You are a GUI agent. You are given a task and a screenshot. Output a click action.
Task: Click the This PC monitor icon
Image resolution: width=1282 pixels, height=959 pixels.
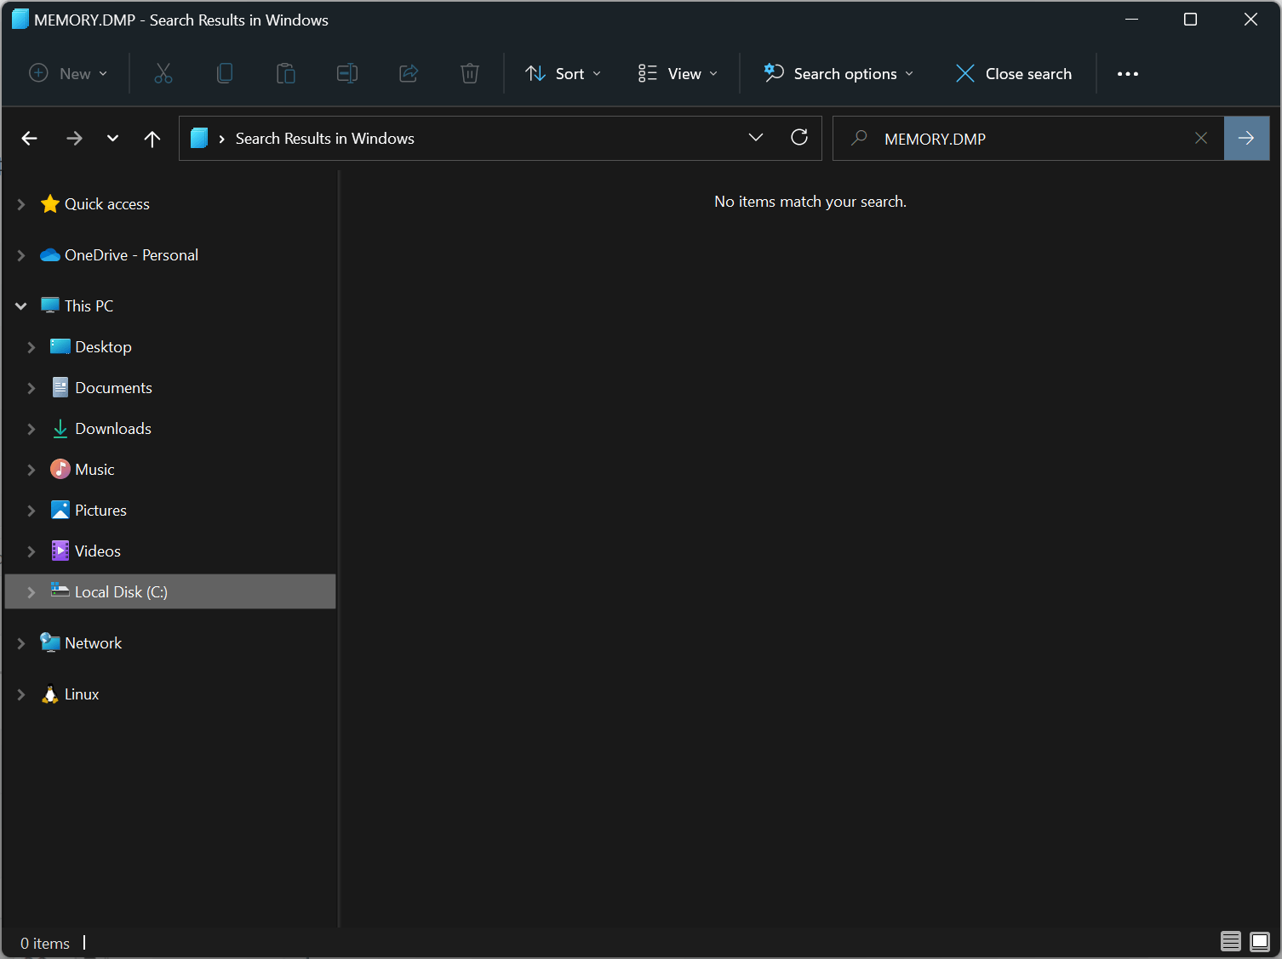point(50,305)
